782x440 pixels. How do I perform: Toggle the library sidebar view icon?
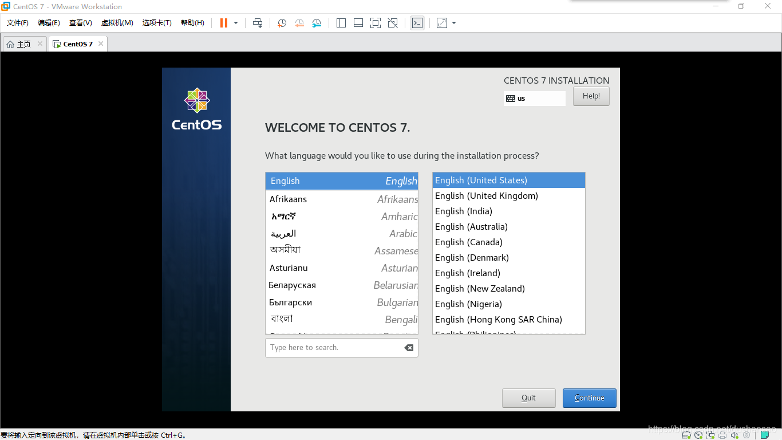(341, 23)
